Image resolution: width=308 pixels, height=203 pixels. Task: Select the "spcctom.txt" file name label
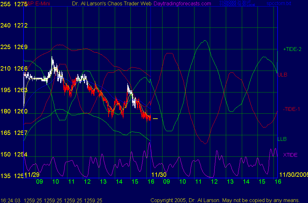tap(279, 3)
